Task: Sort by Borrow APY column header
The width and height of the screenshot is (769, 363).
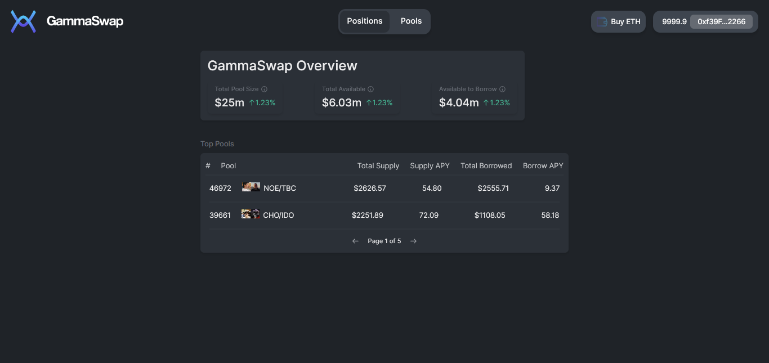Action: (x=543, y=165)
